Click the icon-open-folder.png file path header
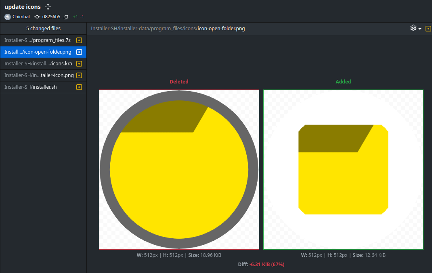The height and width of the screenshot is (273, 432). (168, 29)
